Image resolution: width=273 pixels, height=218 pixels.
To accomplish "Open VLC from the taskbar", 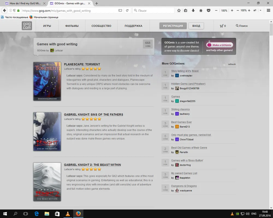I will [67, 214].
